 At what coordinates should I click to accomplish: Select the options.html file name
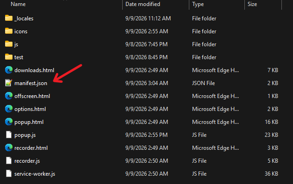click(x=30, y=109)
